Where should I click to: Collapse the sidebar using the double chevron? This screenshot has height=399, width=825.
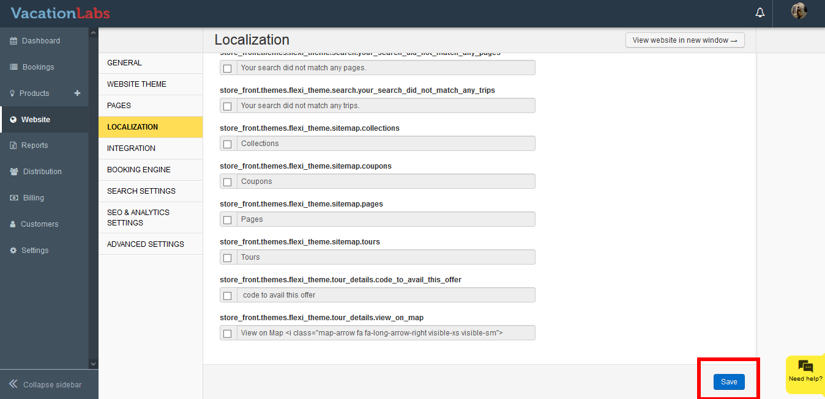pyautogui.click(x=13, y=384)
